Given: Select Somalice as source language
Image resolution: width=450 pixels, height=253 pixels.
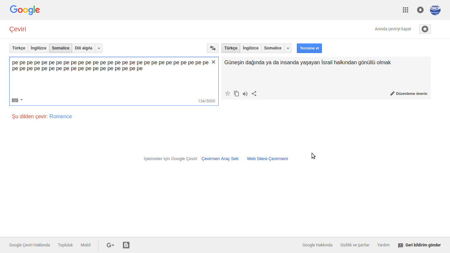Looking at the screenshot, I should [x=61, y=48].
